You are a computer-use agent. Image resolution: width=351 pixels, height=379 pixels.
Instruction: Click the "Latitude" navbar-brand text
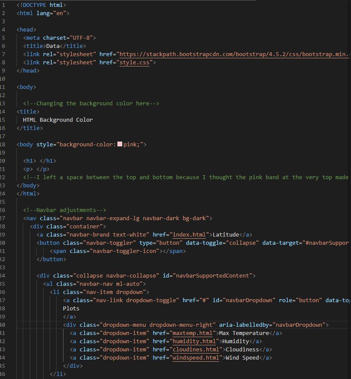point(226,235)
